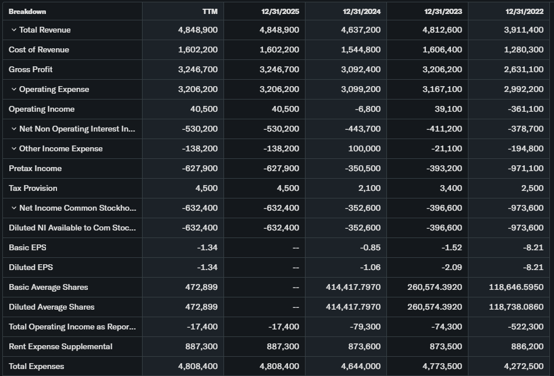Viewport: 554px width, 376px height.
Task: Click the Pretax Income row label
Action: (x=35, y=169)
